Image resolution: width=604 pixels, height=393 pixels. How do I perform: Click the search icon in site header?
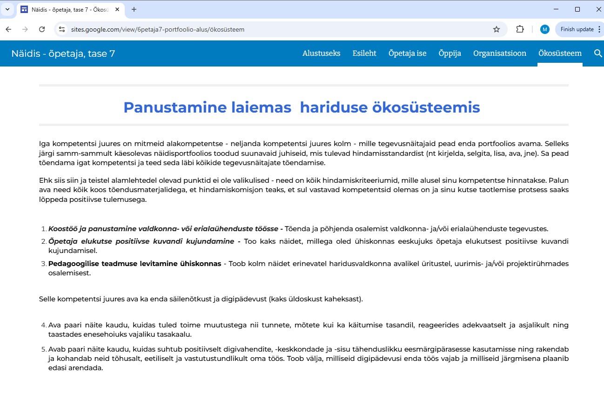click(x=598, y=53)
